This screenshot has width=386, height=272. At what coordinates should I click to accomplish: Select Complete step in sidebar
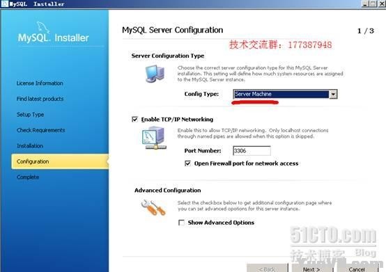[28, 177]
